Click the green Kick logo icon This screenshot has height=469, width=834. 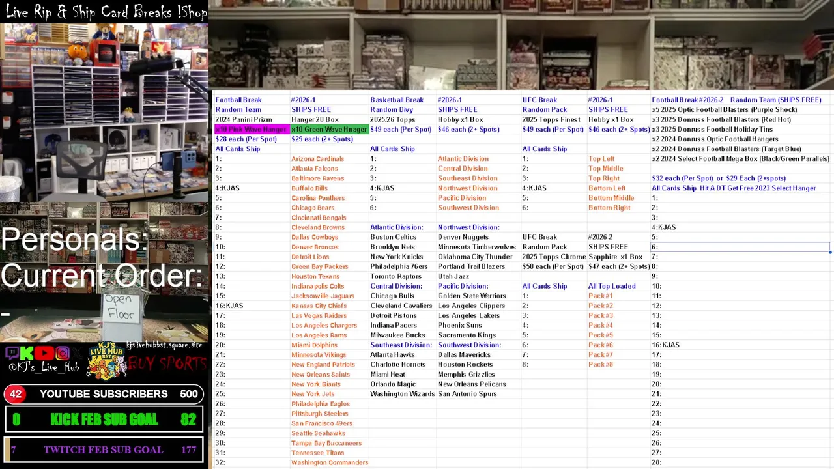(x=27, y=354)
